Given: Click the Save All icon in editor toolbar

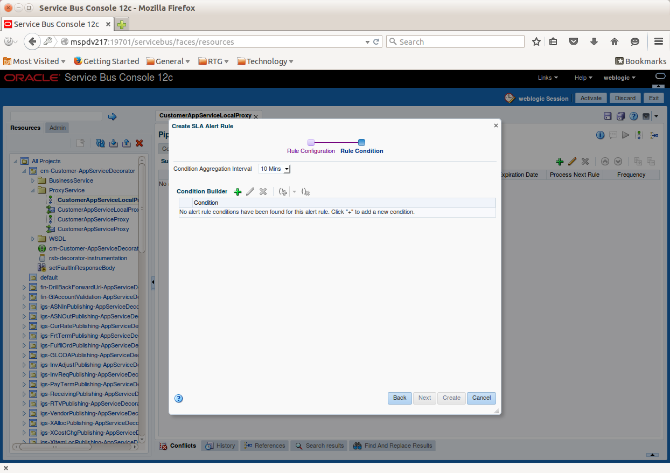Looking at the screenshot, I should coord(620,116).
